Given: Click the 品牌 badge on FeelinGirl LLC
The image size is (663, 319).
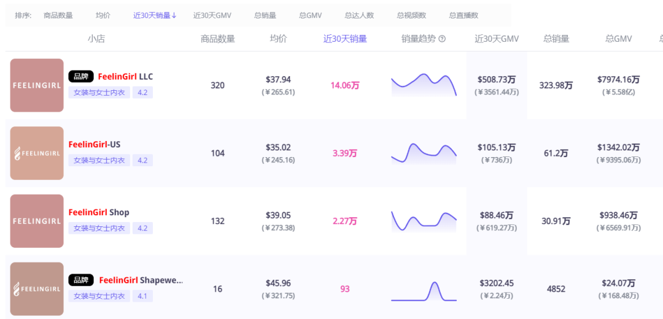Looking at the screenshot, I should click(81, 77).
